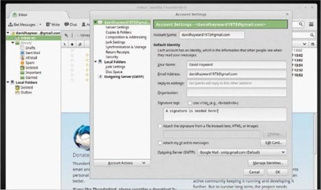Viewport: 321px width, 190px height.
Task: Select Deleted under Local Folders
Action: (x=26, y=88)
